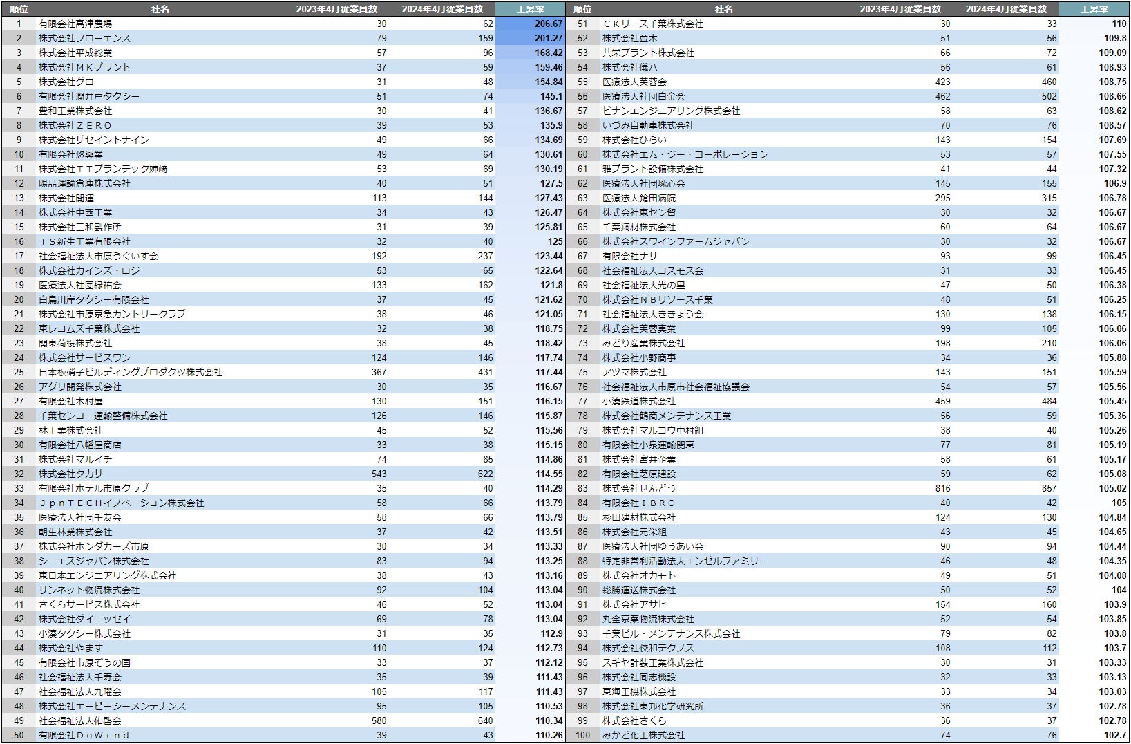Select the 社名 header above ＣＫリース千葉株式会社

[x=723, y=9]
